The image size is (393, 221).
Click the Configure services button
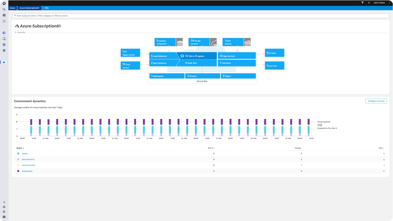tap(376, 101)
